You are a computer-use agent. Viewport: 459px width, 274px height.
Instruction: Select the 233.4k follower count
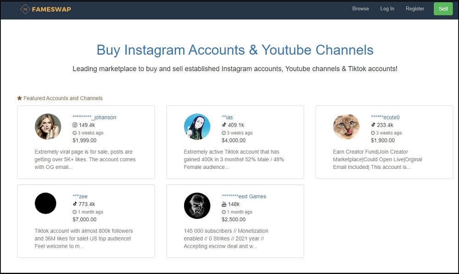click(x=385, y=125)
